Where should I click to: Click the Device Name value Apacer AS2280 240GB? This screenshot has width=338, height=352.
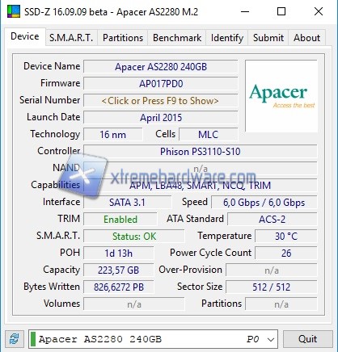161,67
